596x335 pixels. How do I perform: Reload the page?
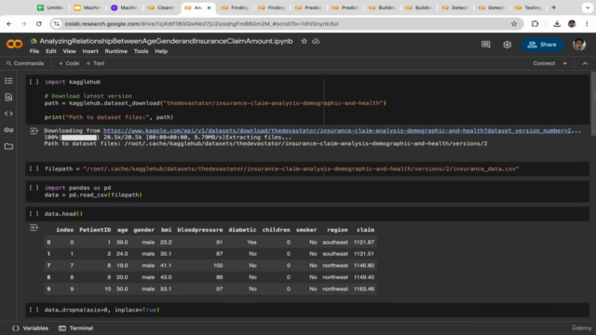pyautogui.click(x=39, y=23)
